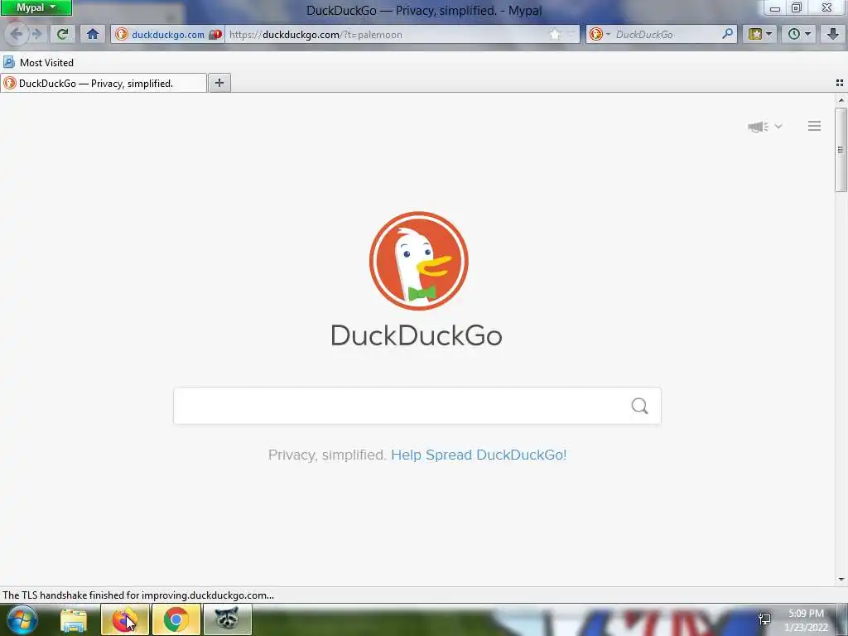
Task: Open the search engine selector dropdown
Action: [600, 35]
